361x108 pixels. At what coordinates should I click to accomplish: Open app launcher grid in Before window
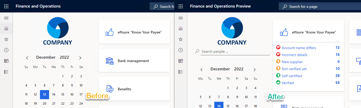(x=6, y=6)
